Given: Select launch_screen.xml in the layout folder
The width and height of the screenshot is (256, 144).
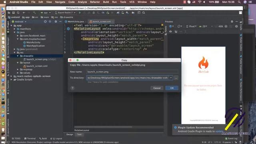Looking at the screenshot, I should pos(36,66).
